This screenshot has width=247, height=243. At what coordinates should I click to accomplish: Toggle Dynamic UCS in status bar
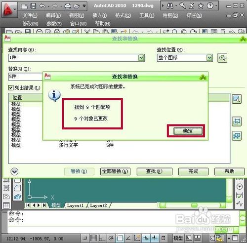click(x=137, y=238)
